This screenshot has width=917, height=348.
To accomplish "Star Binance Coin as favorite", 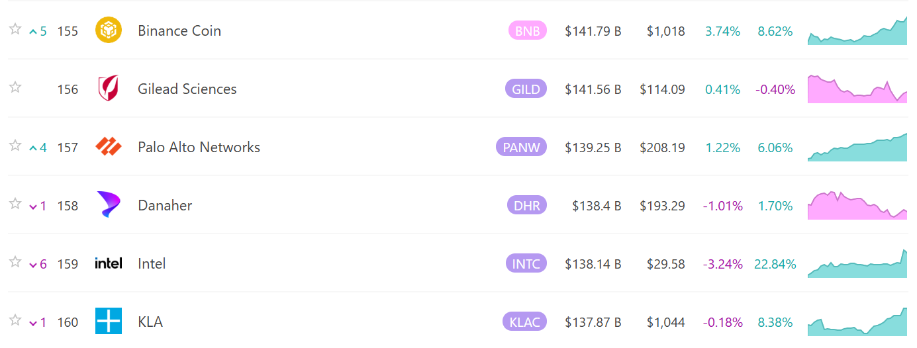I will 15,29.
